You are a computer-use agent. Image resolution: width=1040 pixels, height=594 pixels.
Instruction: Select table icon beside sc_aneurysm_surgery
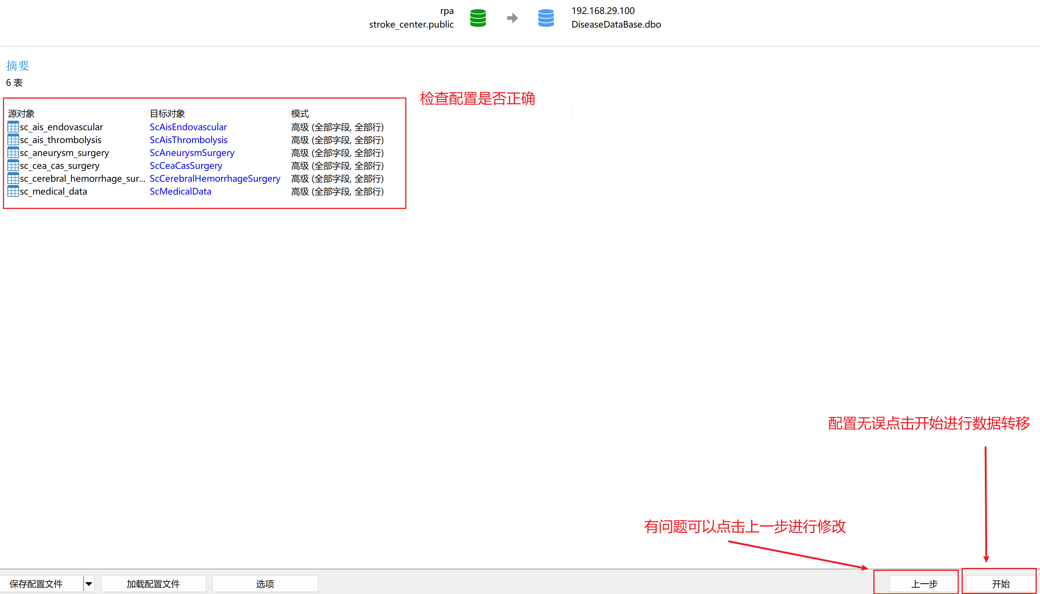coord(13,153)
